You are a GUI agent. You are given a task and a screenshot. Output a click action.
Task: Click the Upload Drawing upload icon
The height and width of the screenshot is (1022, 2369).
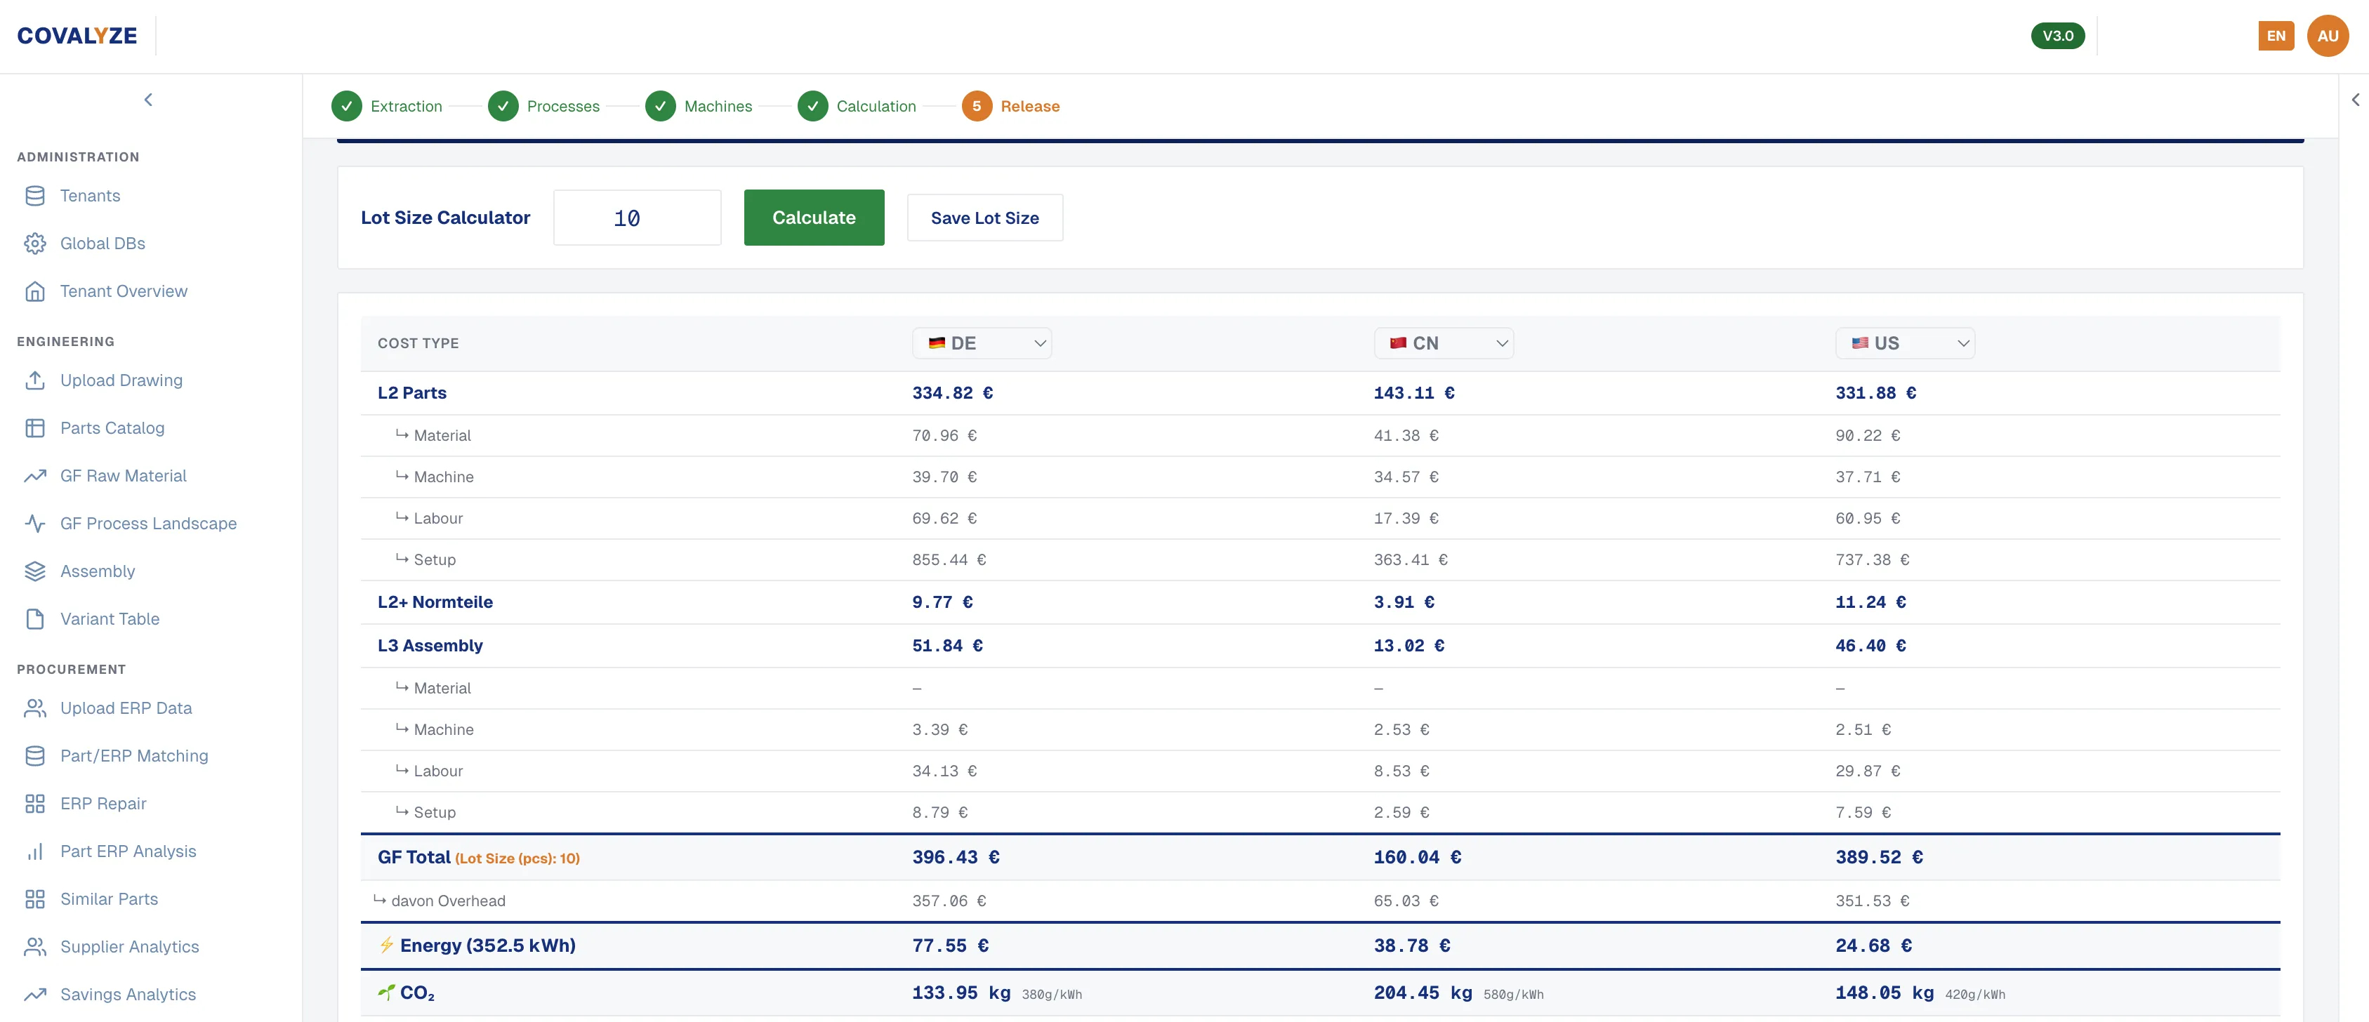click(35, 380)
